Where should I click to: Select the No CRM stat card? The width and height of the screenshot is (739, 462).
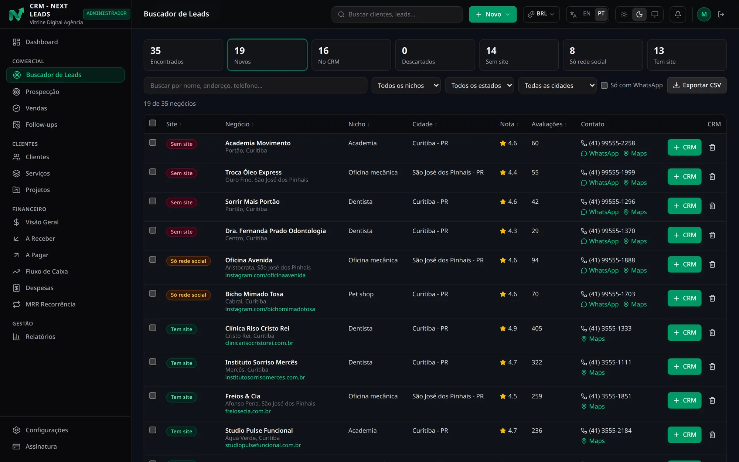[351, 55]
